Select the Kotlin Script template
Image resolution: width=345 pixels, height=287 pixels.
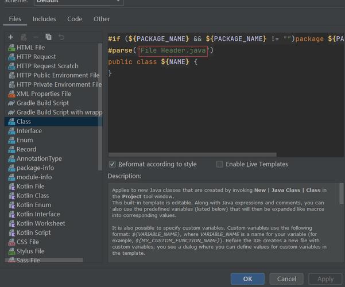coord(53,232)
